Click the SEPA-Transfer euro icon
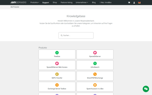Image resolution: width=152 pixels, height=95 pixels. coord(57,74)
